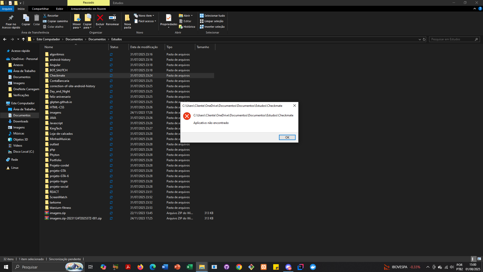The height and width of the screenshot is (272, 483).
Task: Sort by Data de modificação column
Action: pos(144,47)
